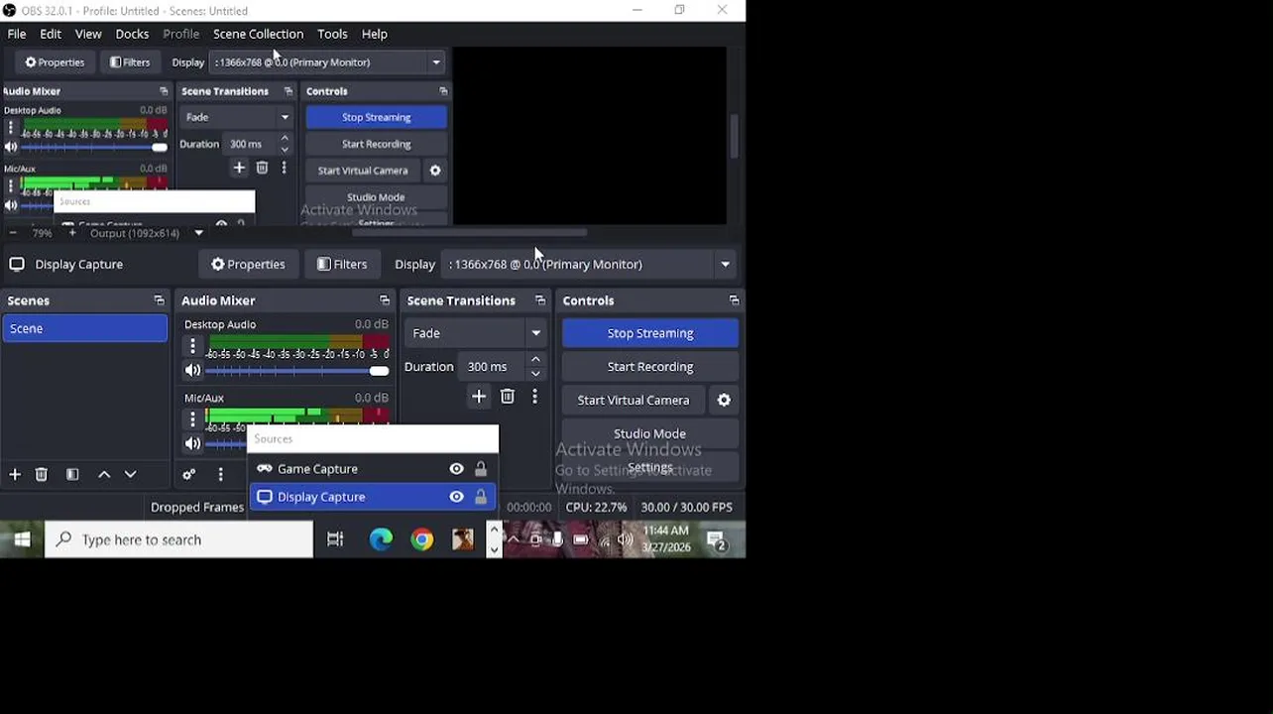Move scene down with the down arrow
Screen dimensions: 1273x714
coord(130,475)
